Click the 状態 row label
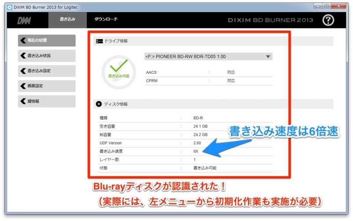Image resolution: width=353 pixels, height=221 pixels. click(104, 168)
